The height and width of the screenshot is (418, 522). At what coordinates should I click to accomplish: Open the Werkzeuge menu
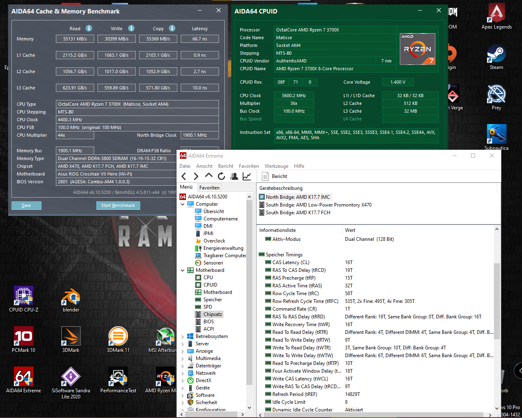click(x=276, y=166)
